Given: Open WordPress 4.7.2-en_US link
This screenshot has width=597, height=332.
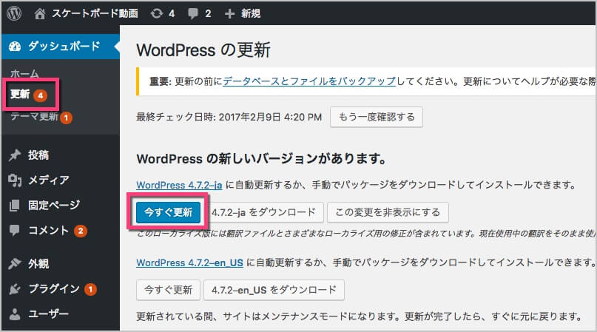Looking at the screenshot, I should tap(189, 262).
